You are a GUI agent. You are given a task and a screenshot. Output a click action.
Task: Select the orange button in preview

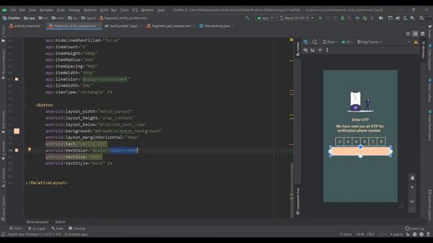point(361,151)
